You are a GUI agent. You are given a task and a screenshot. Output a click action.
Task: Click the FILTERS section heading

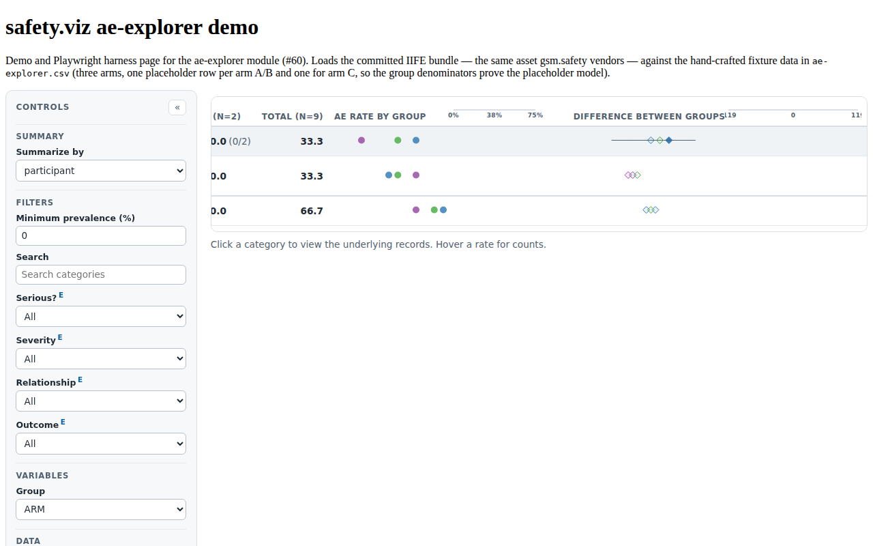pyautogui.click(x=35, y=203)
